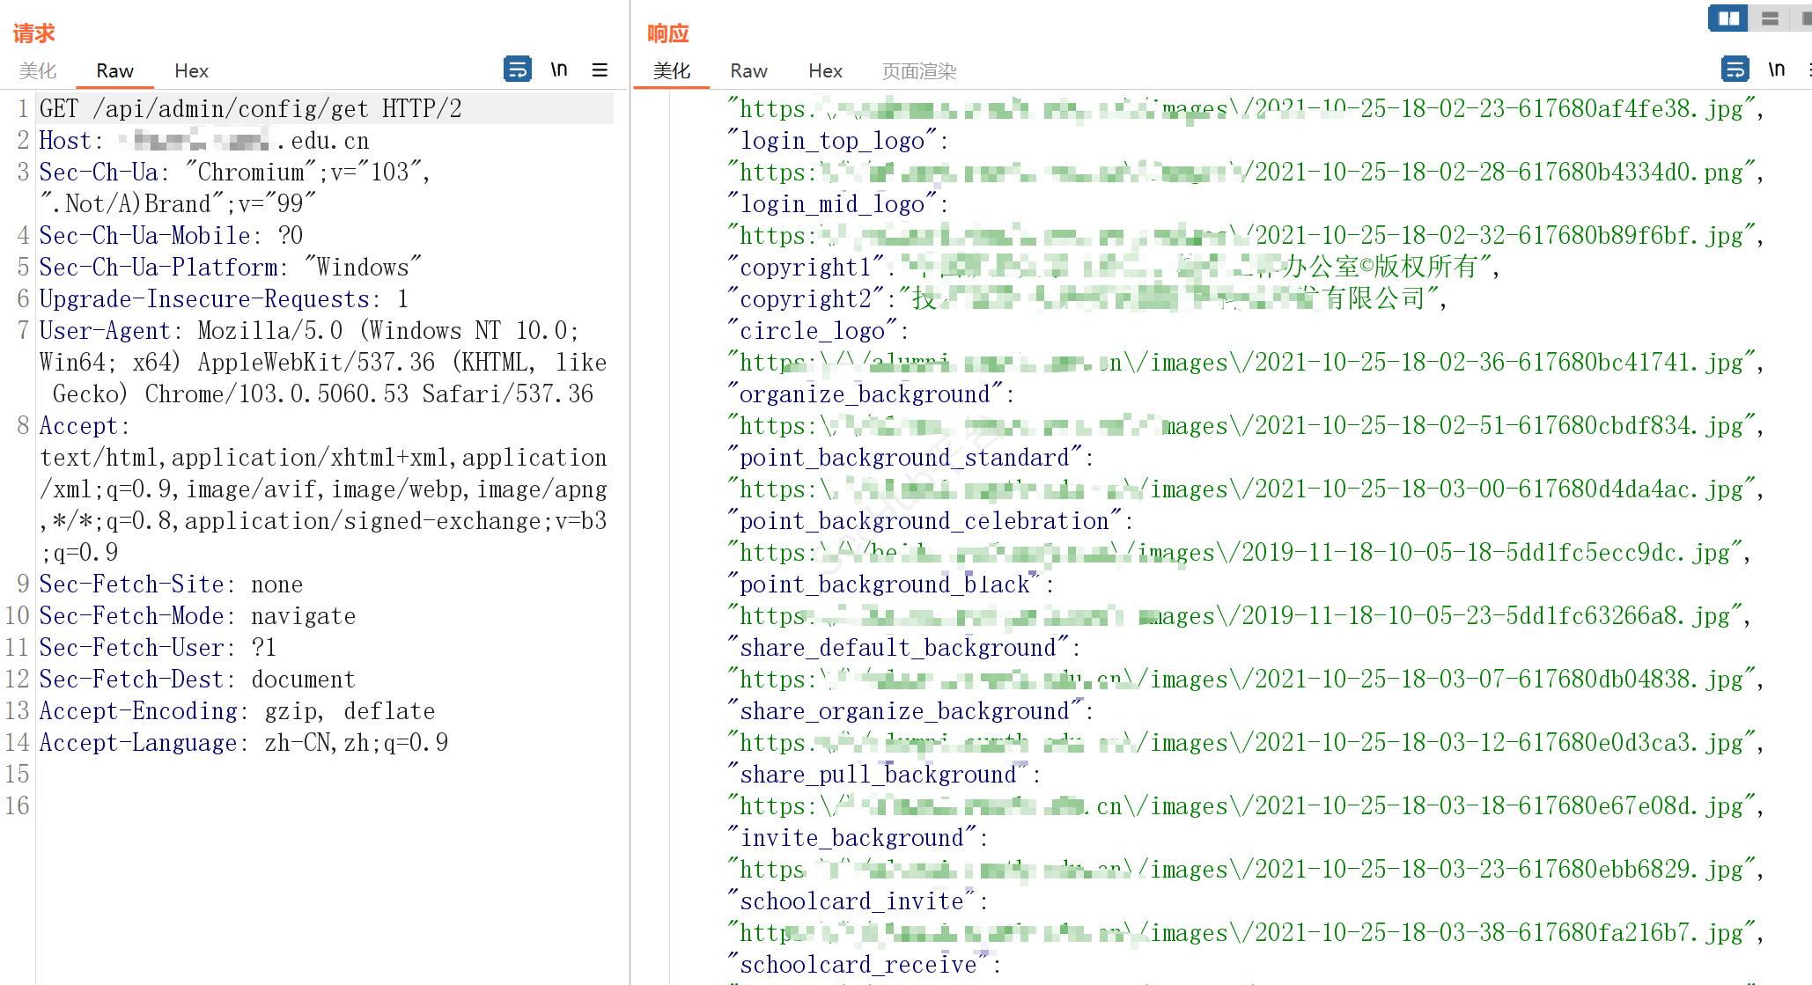Toggle word wrap in the request panel

tap(517, 69)
